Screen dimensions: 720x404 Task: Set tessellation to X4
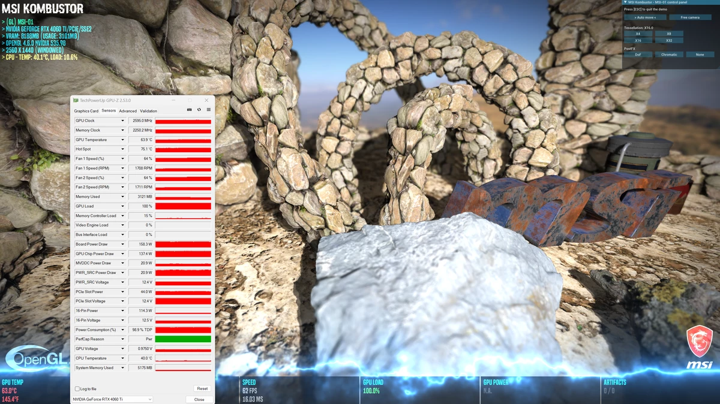click(x=638, y=34)
